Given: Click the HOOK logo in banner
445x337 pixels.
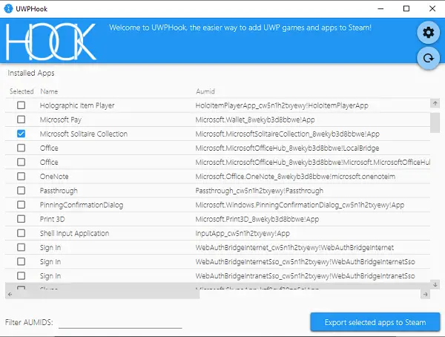Looking at the screenshot, I should point(51,42).
